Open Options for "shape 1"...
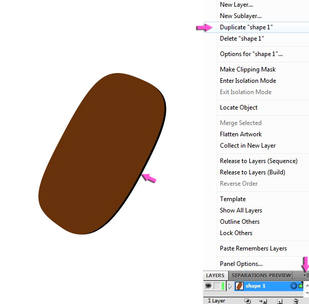The height and width of the screenshot is (304, 309). click(251, 54)
